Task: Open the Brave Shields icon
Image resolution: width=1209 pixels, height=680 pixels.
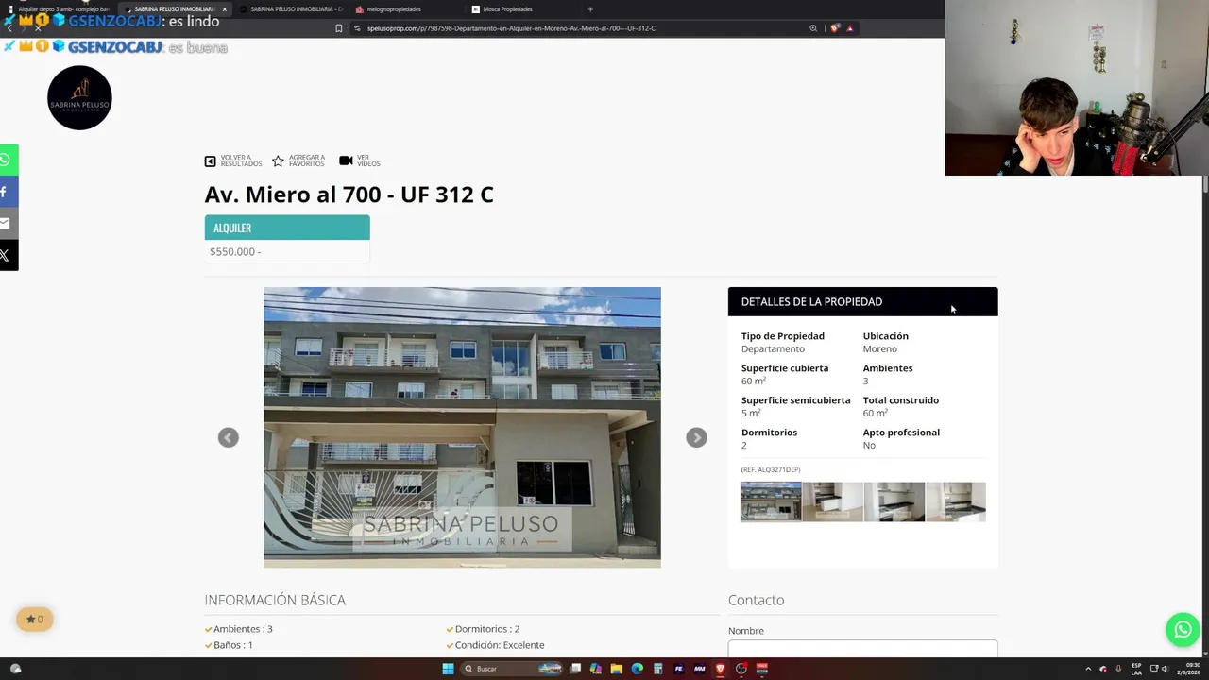Action: [x=834, y=28]
